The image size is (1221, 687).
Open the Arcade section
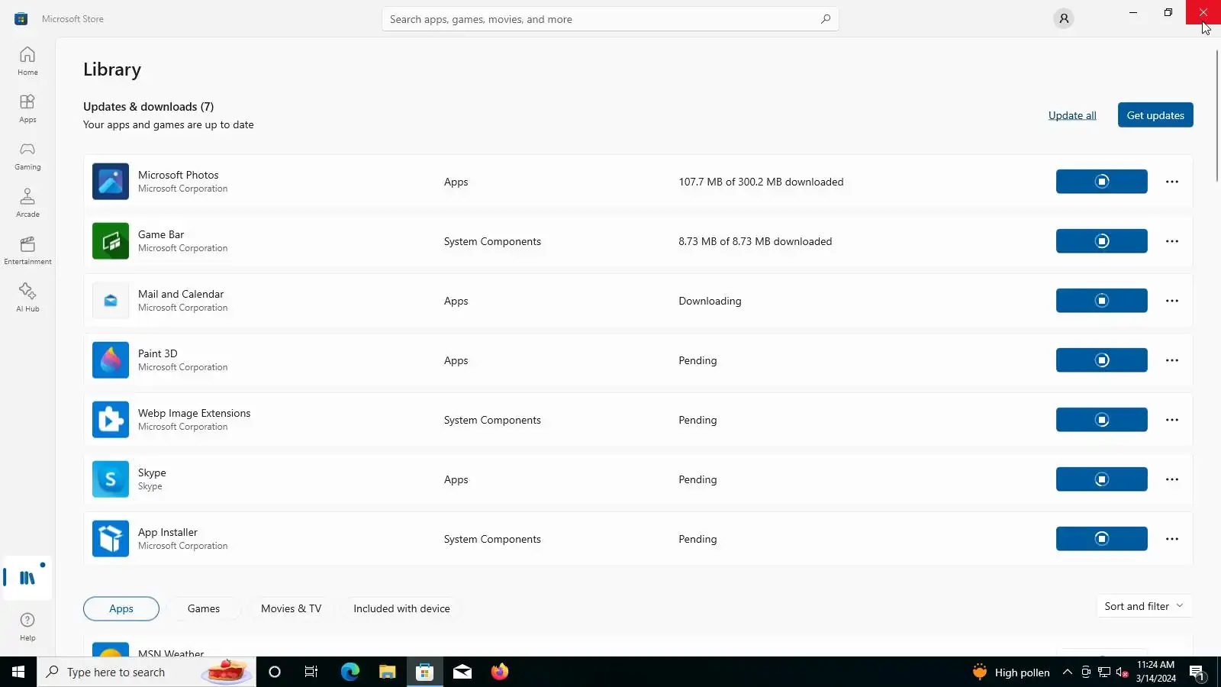pos(27,203)
